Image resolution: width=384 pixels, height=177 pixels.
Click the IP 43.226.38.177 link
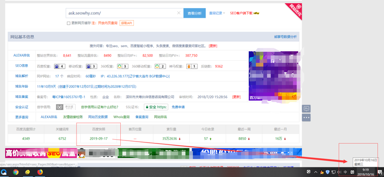point(135,76)
